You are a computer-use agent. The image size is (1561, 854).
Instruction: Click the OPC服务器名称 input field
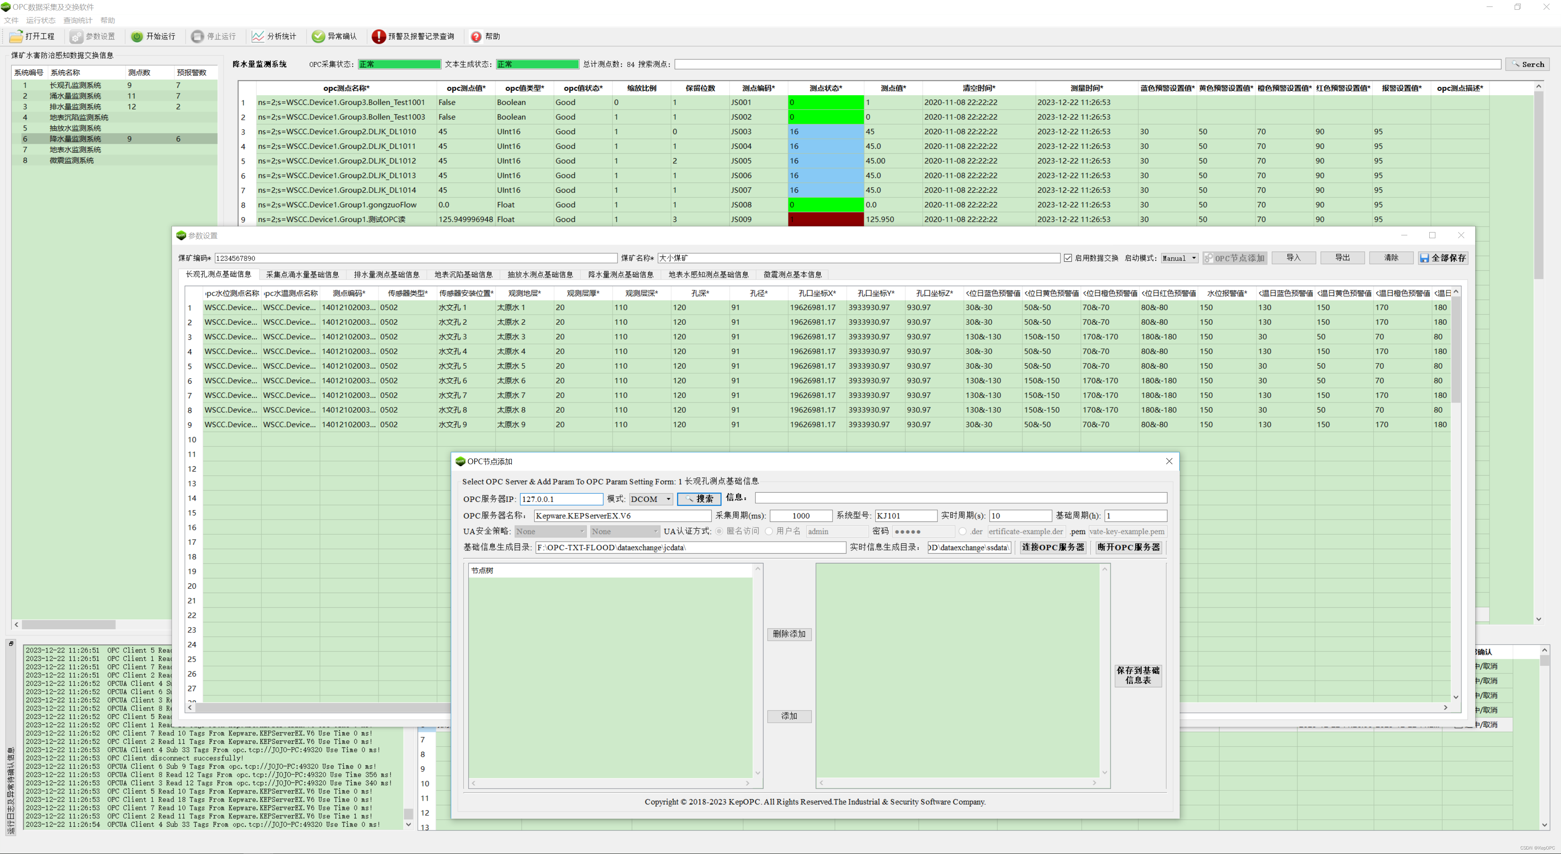[622, 516]
